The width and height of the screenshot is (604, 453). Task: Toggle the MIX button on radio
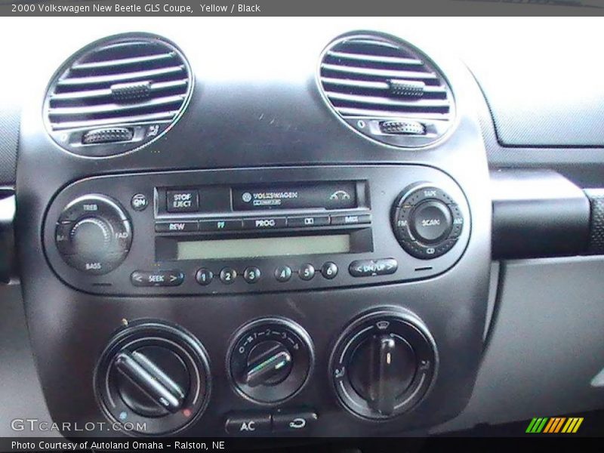click(x=351, y=219)
